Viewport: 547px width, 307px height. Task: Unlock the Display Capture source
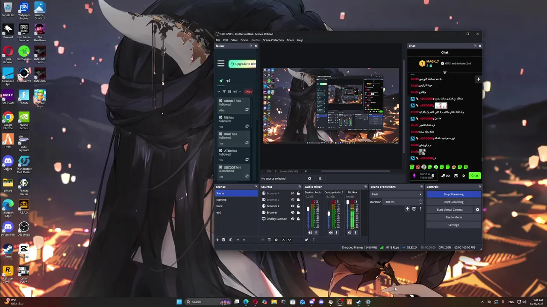click(x=298, y=219)
